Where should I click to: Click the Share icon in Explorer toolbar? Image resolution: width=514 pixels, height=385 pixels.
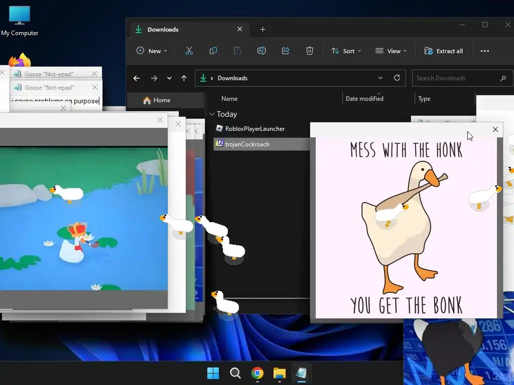[x=286, y=51]
